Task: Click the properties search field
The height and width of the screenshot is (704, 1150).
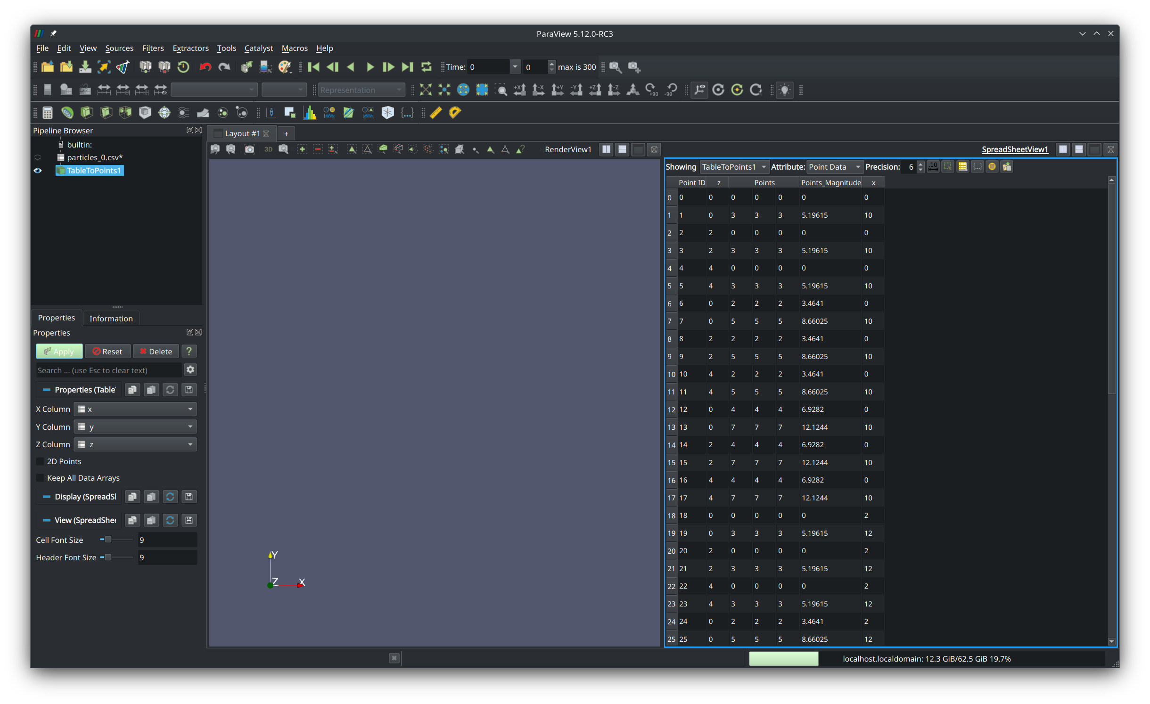Action: click(x=109, y=370)
